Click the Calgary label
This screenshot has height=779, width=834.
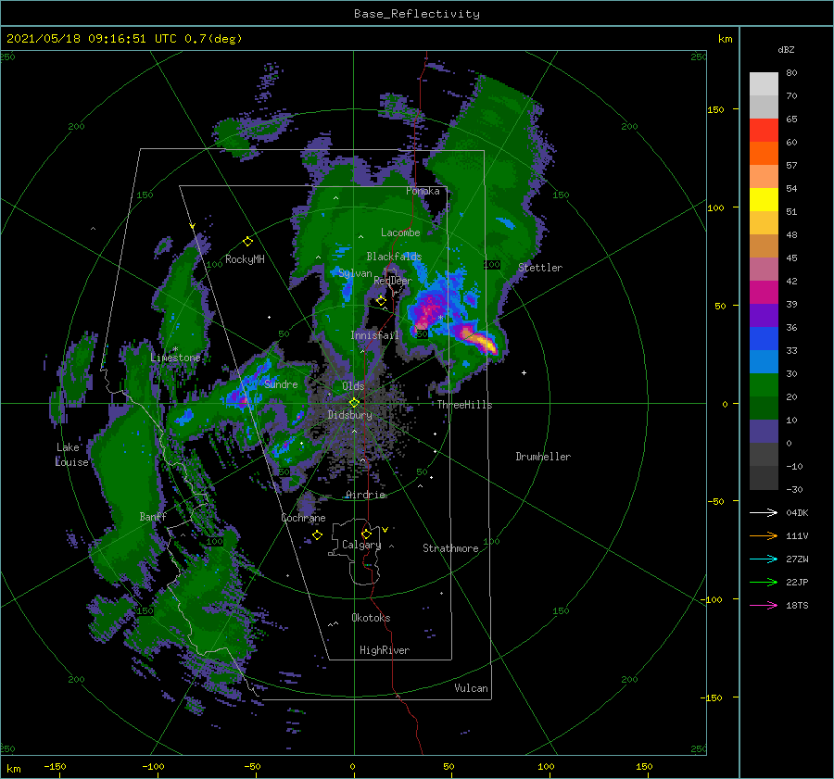tap(361, 545)
